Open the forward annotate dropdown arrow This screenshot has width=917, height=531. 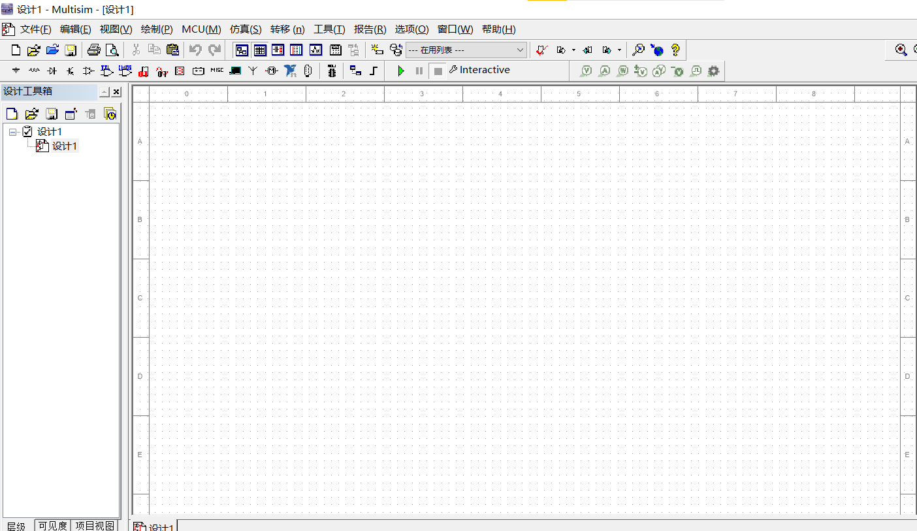619,50
